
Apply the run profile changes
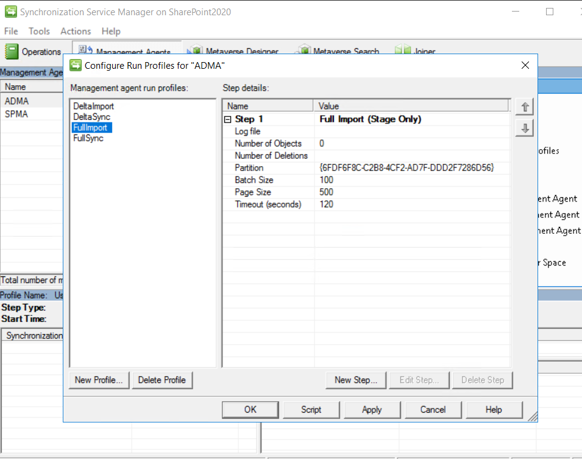372,410
